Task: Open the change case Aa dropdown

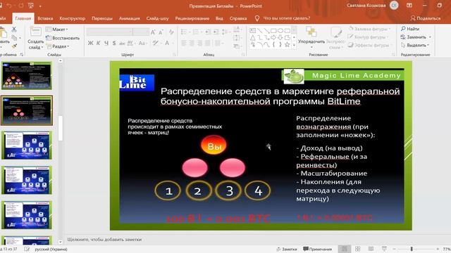Action: (142, 44)
